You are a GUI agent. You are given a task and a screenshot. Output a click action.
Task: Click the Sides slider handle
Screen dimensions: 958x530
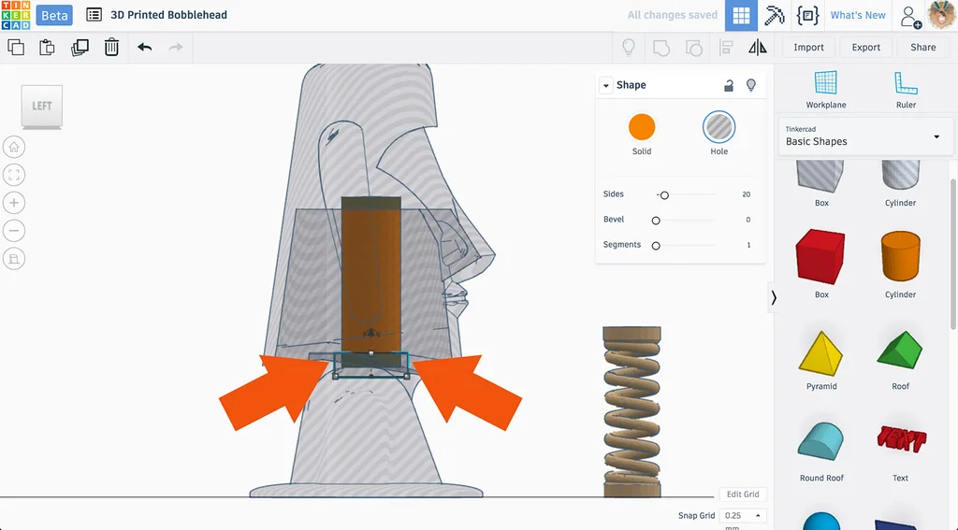click(x=664, y=195)
